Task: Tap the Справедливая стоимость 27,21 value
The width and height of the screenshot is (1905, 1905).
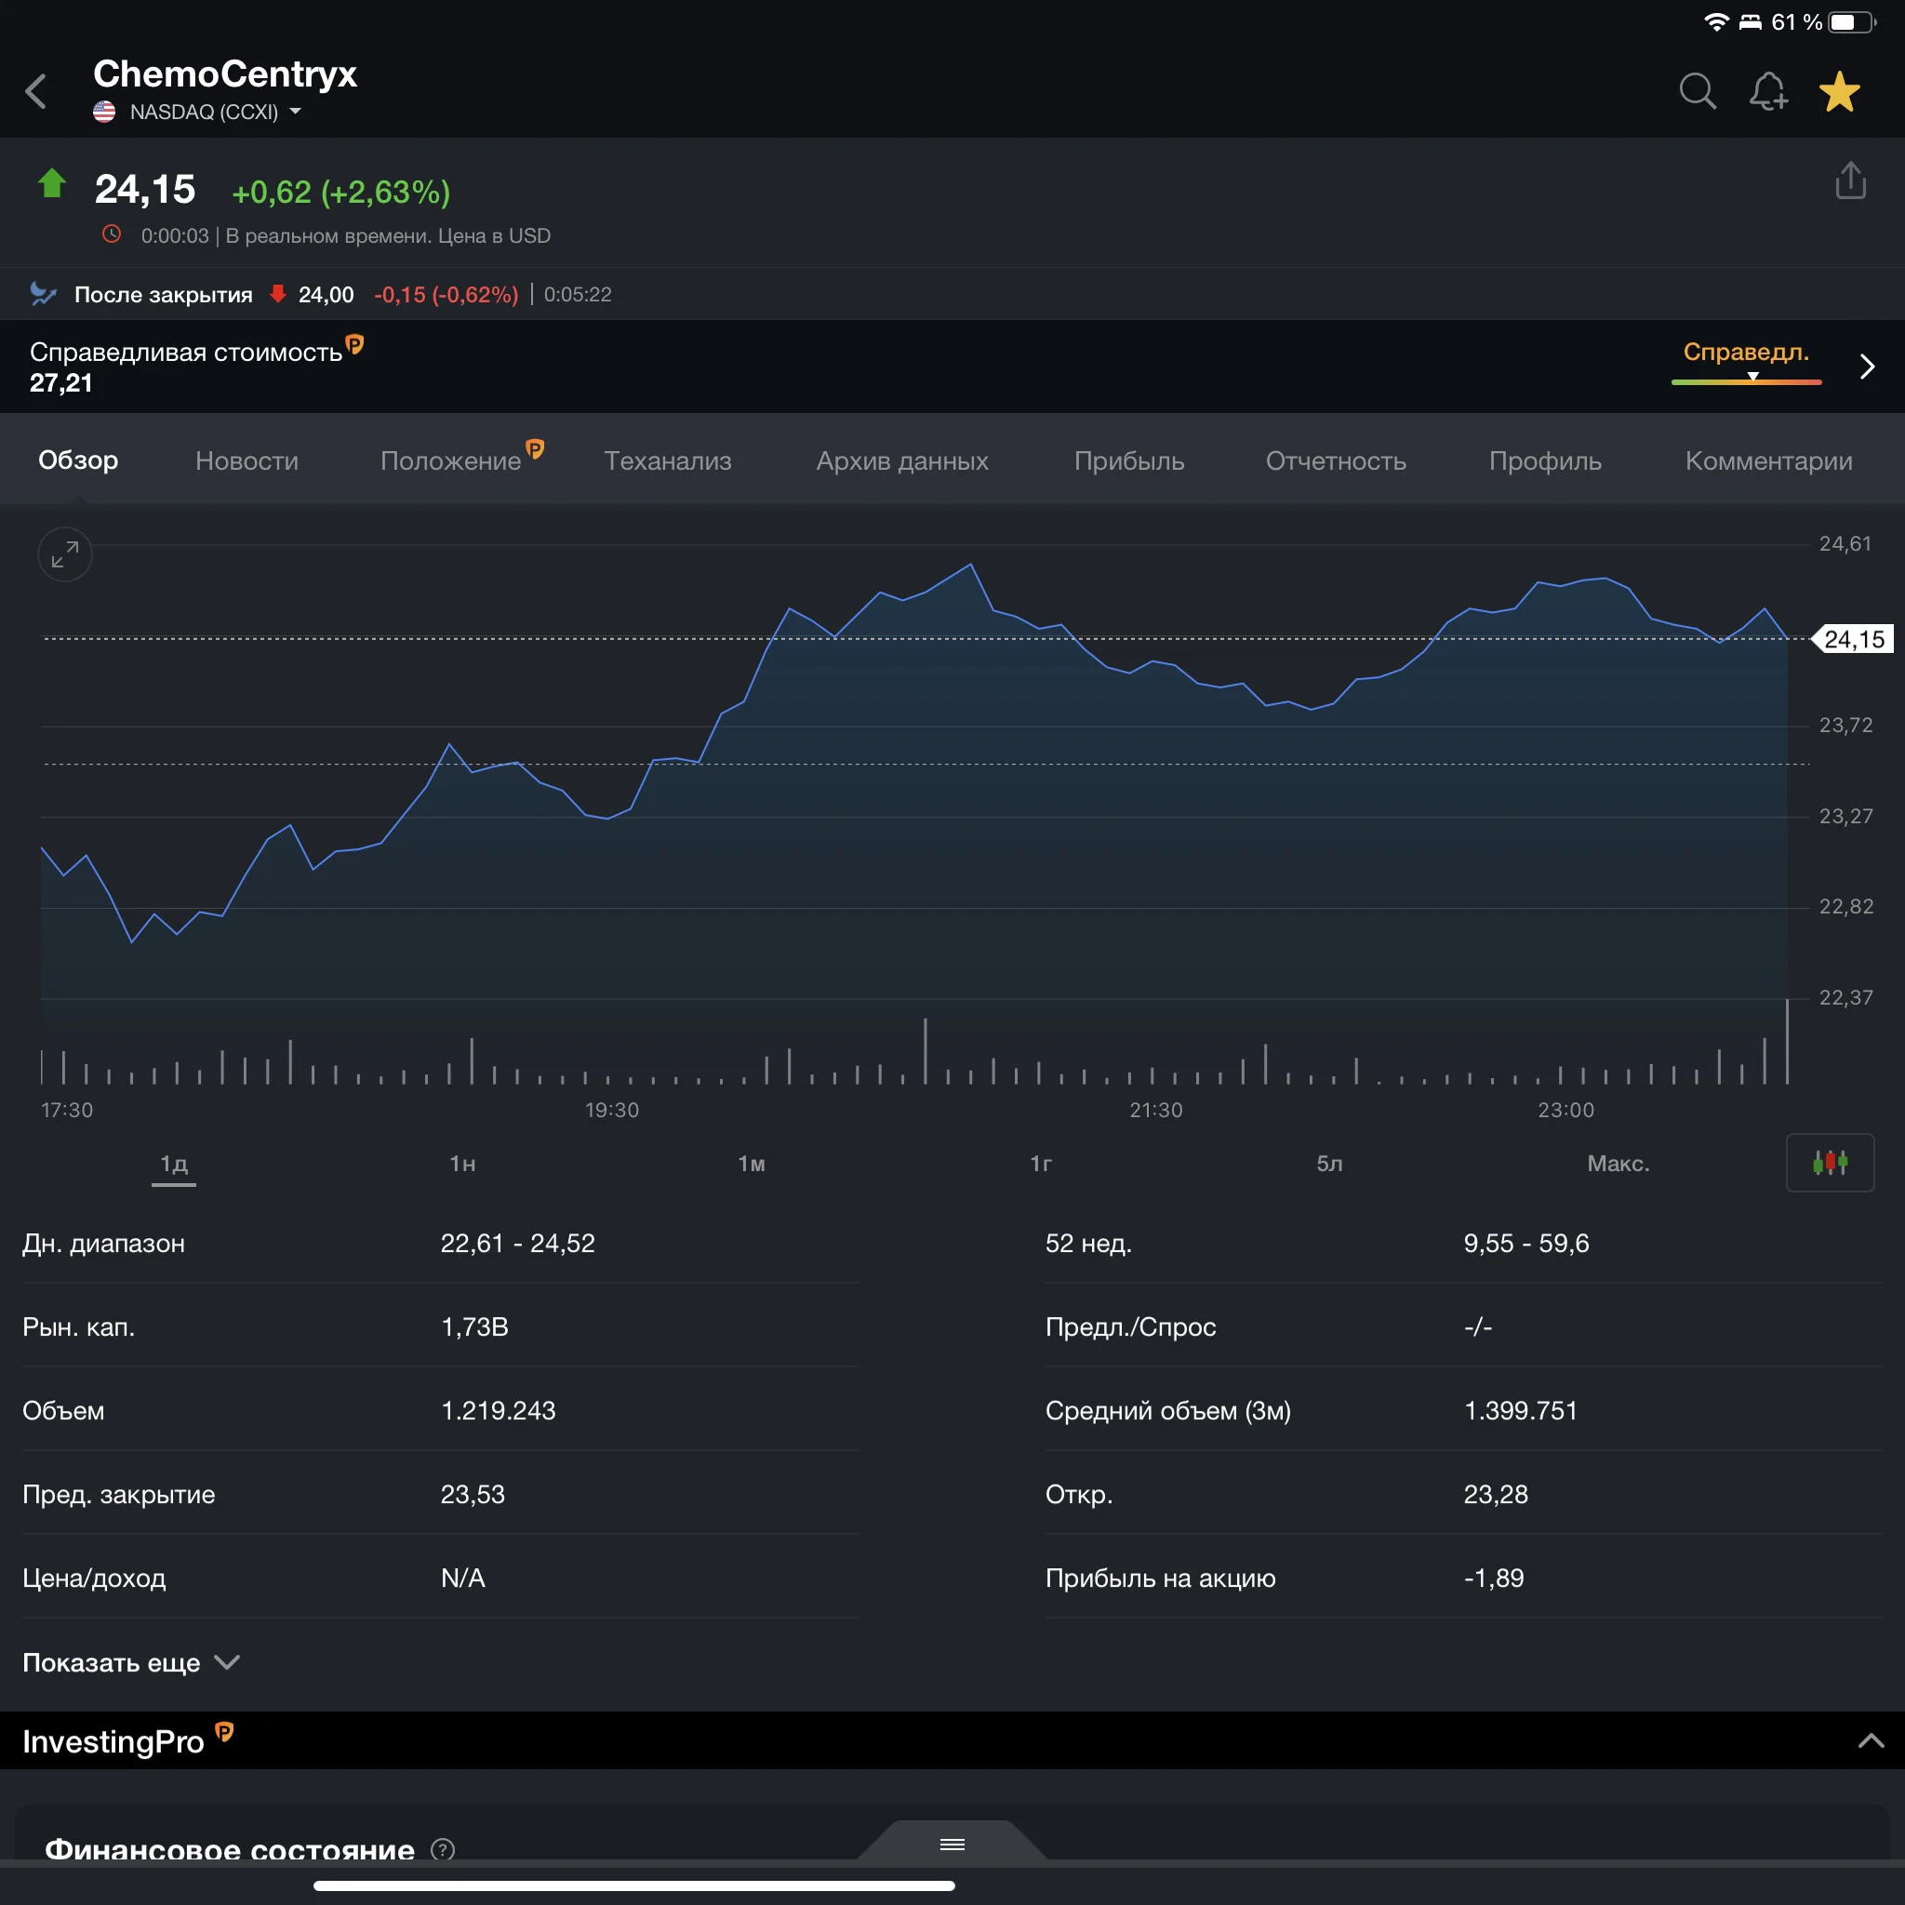Action: tap(61, 382)
